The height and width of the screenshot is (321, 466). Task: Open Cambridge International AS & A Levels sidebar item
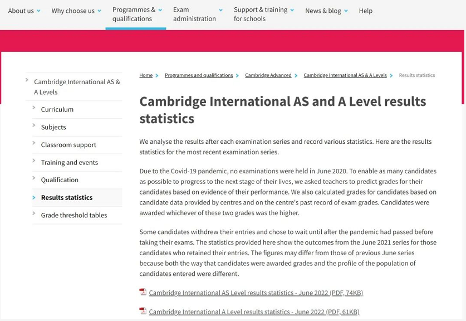[77, 87]
